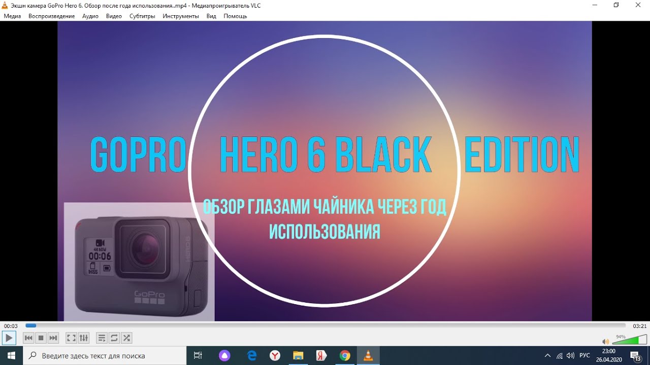
Task: Toggle random shuffle playback
Action: 127,338
